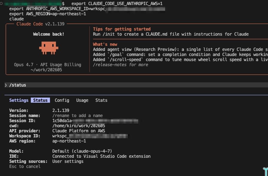Click the Setting sources: label
This screenshot has height=176, width=268.
(x=28, y=161)
